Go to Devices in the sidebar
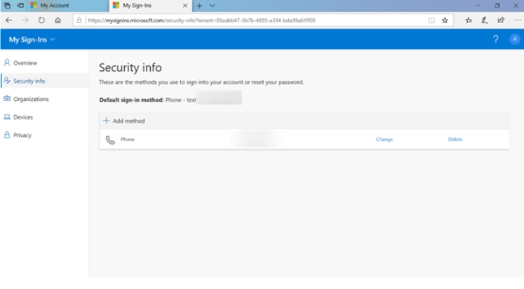 tap(22, 117)
